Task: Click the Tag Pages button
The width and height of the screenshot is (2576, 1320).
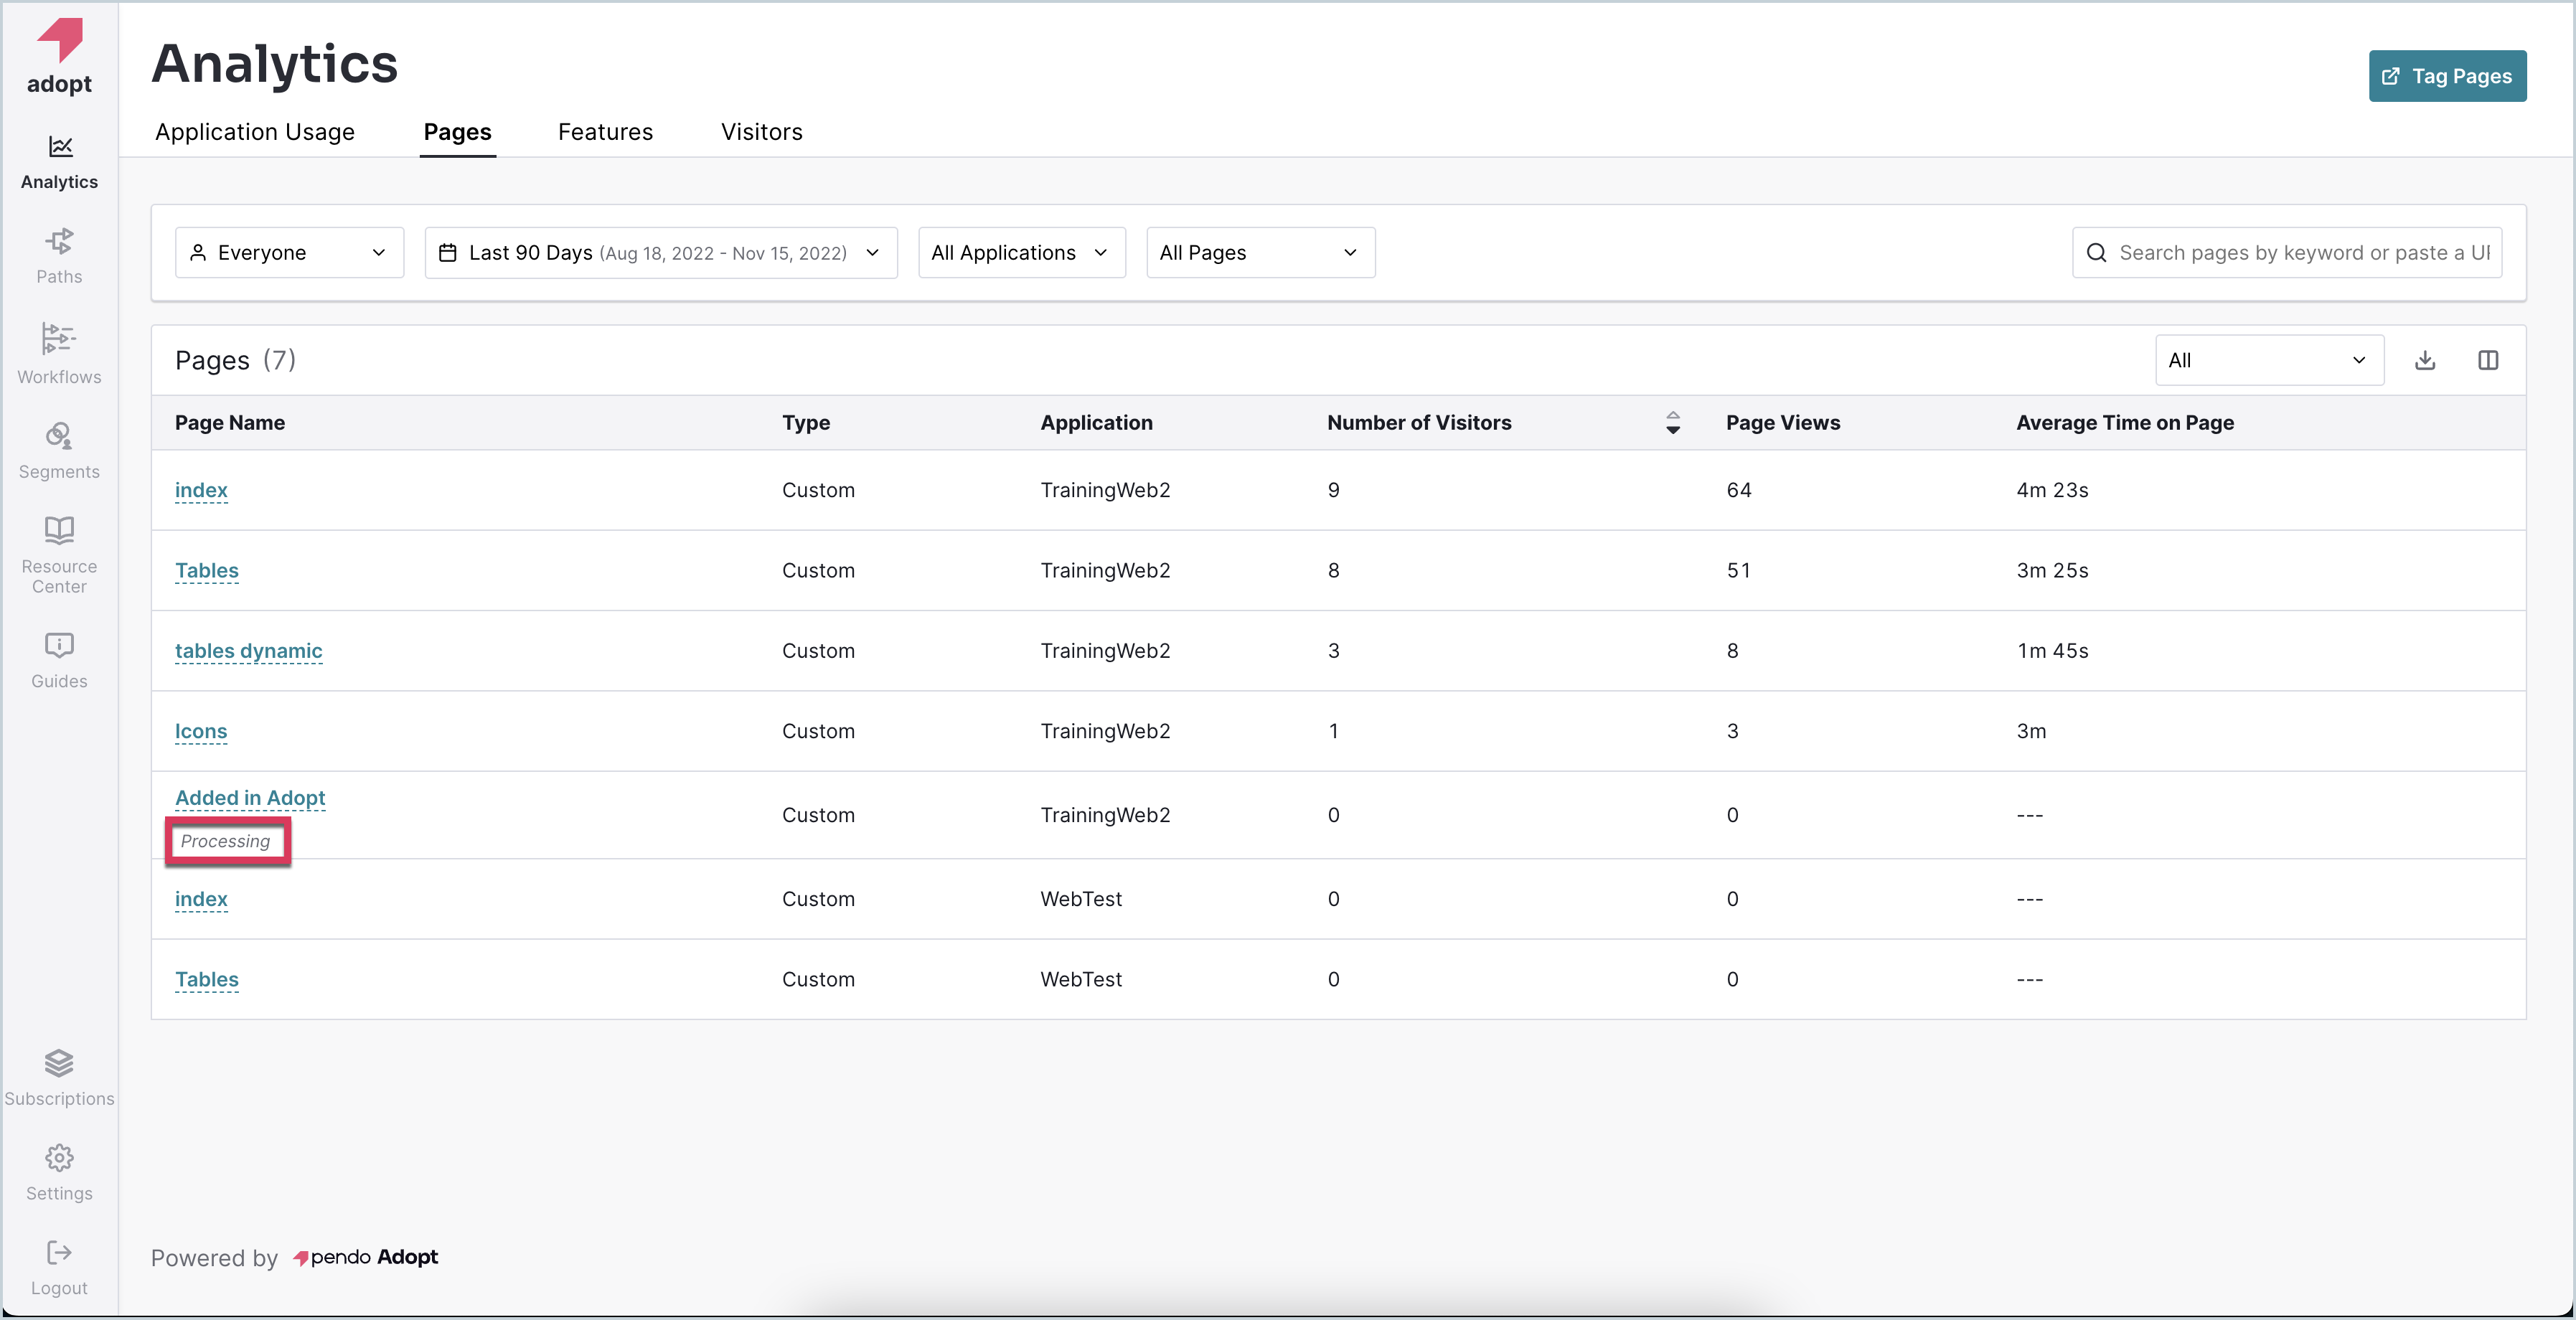Action: point(2447,76)
